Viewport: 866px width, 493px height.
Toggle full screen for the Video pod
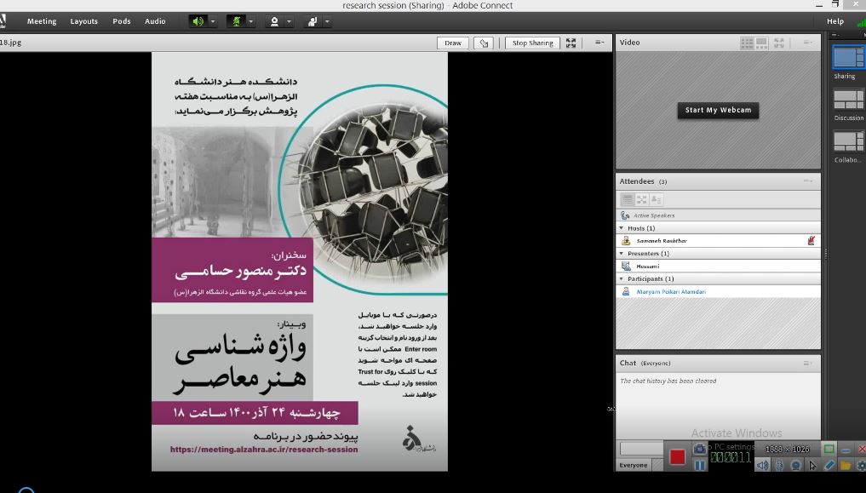click(779, 43)
